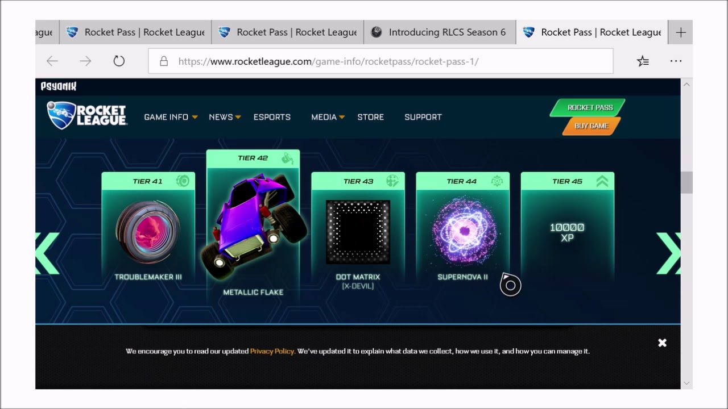Screen dimensions: 728x409
Task: Open the browser More (…) menu
Action: click(676, 61)
